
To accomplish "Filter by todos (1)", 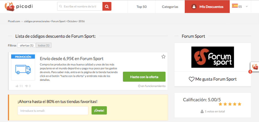I will click(x=44, y=45).
